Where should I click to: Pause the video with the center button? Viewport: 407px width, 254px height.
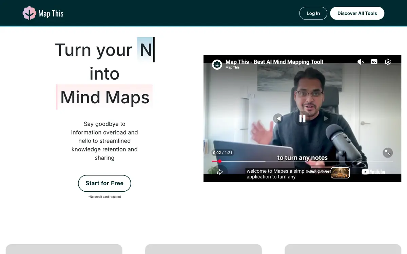[302, 118]
